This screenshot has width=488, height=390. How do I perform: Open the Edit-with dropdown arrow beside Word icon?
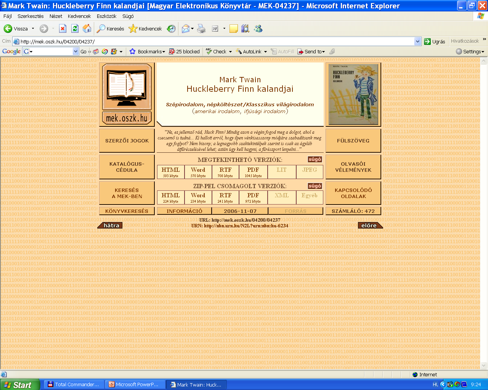224,29
